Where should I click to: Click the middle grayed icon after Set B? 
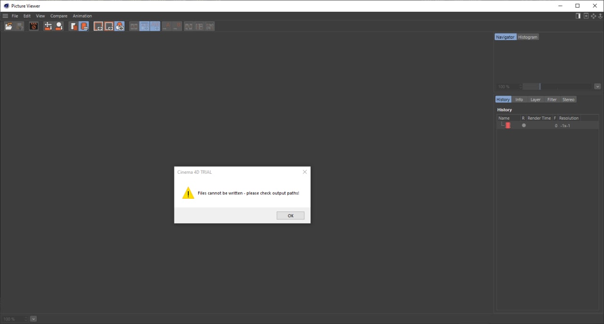click(199, 26)
